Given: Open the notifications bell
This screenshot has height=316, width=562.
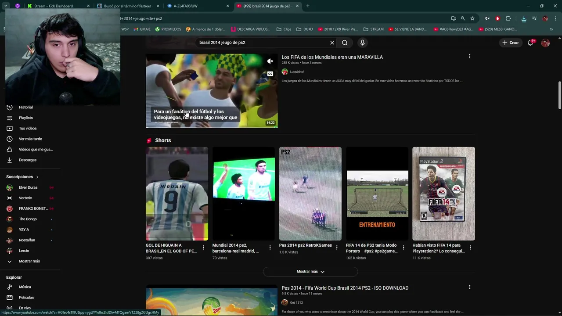Looking at the screenshot, I should tap(530, 43).
